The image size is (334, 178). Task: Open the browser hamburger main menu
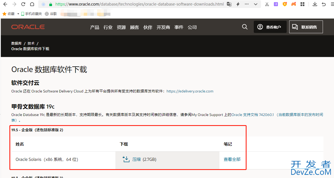pyautogui.click(x=332, y=4)
